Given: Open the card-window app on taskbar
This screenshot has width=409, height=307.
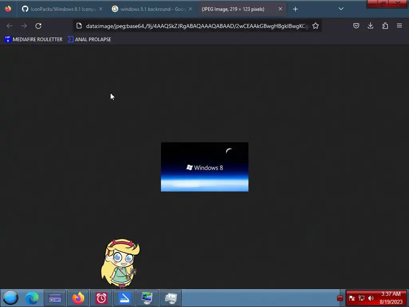Looking at the screenshot, I should 55,298.
